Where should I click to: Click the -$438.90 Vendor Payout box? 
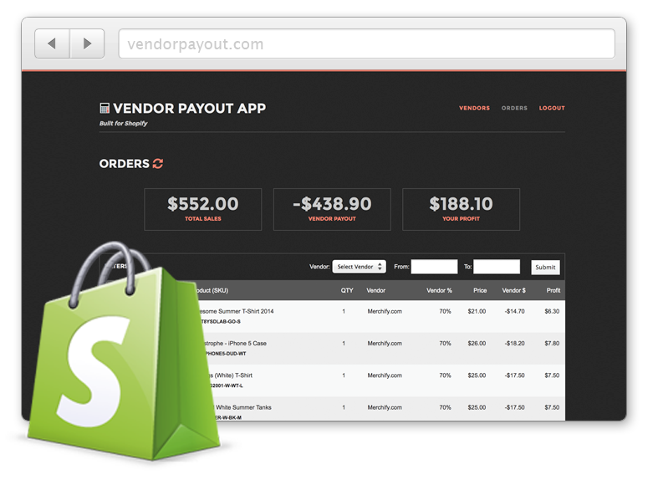pos(332,209)
